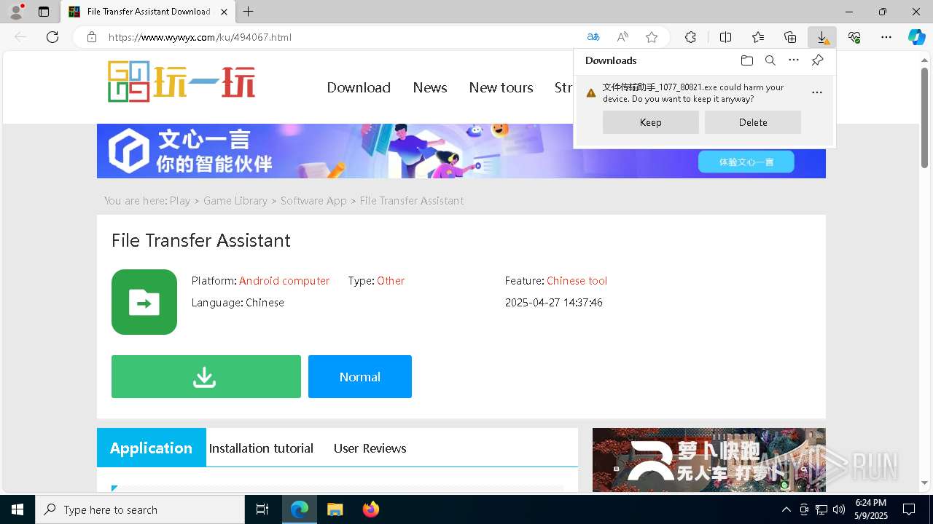Open Copilot sidebar icon
The width and height of the screenshot is (933, 524).
tap(916, 37)
